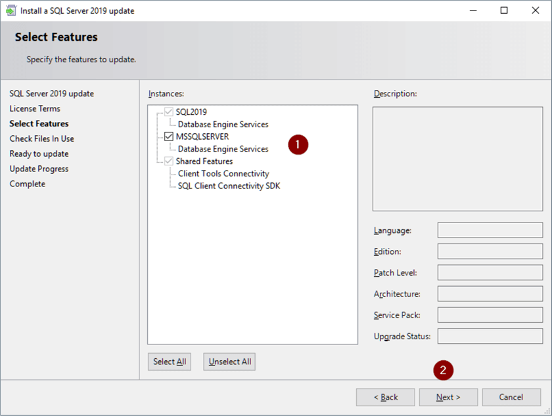The height and width of the screenshot is (416, 552).
Task: Click the SQL Server installer title bar icon
Action: pos(11,10)
